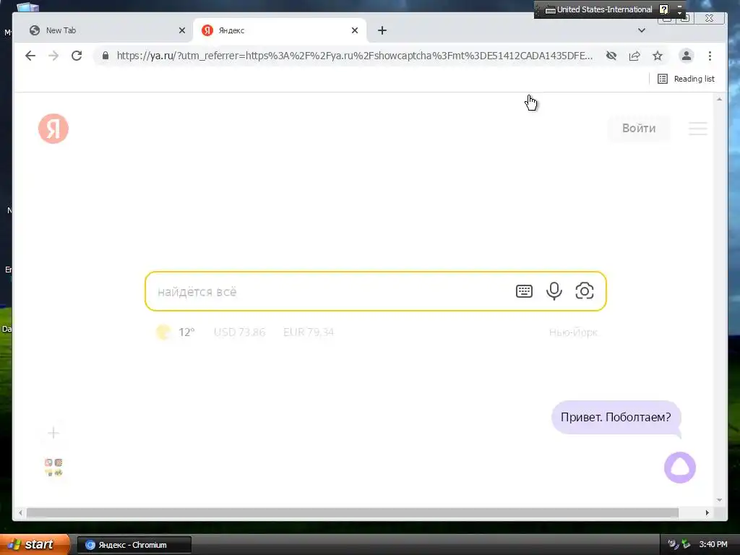
Task: Start voice search with microphone
Action: coord(554,291)
